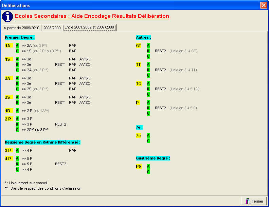Switch to the 2008/2009 tab
The image size is (269, 207).
click(52, 28)
